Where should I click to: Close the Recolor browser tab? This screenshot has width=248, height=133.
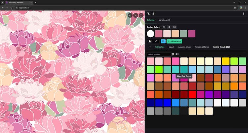pyautogui.click(x=31, y=3)
